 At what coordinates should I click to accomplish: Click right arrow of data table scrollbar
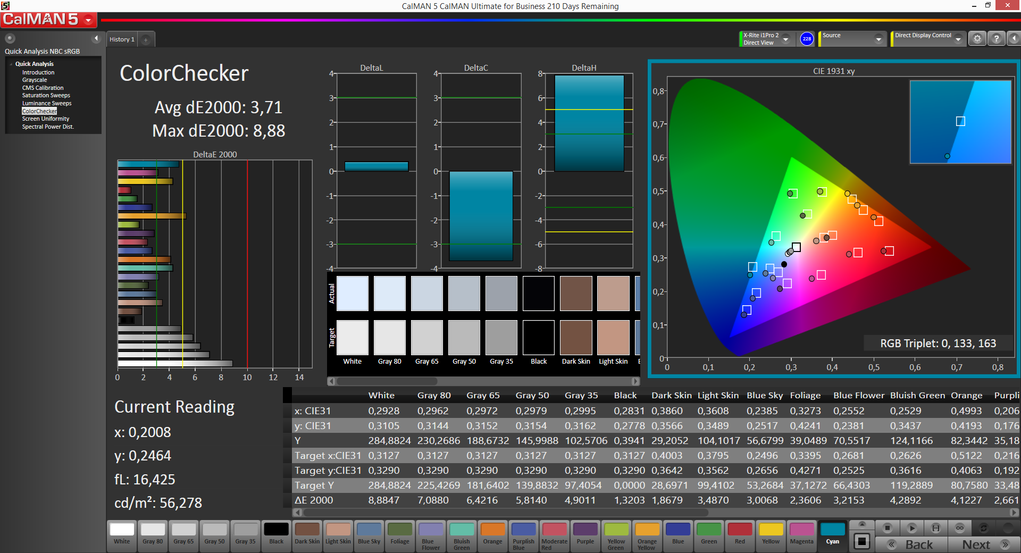point(1014,513)
